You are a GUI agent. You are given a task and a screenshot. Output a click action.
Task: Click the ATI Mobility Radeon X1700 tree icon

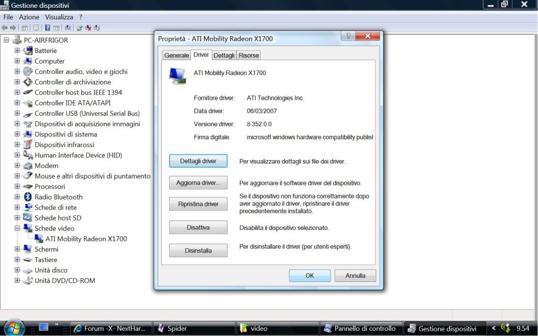click(39, 239)
